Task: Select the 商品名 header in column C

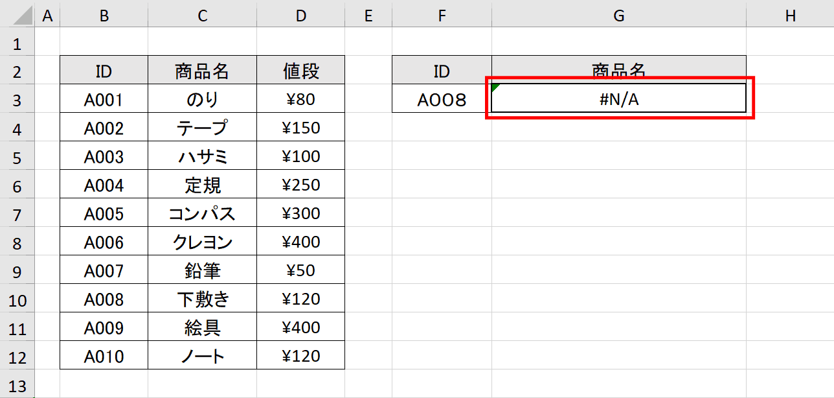Action: [x=202, y=70]
